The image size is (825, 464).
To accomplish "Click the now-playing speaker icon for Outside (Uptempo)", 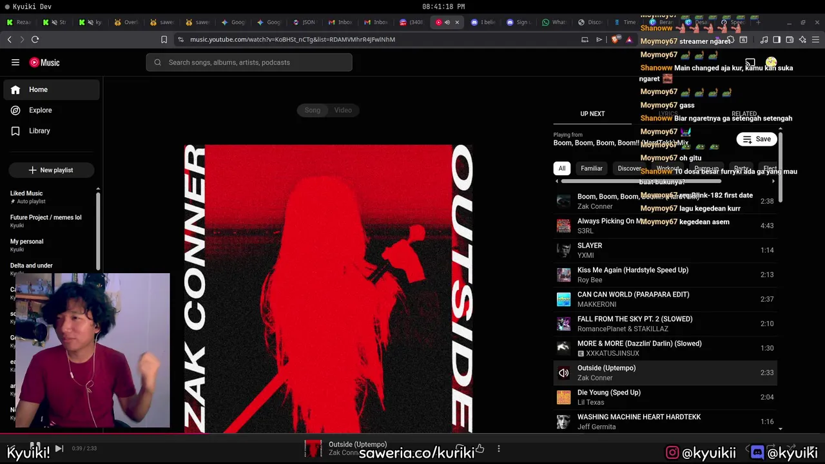I will [564, 372].
